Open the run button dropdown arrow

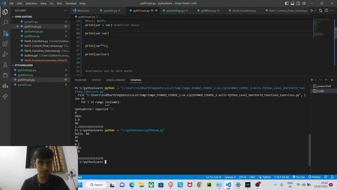point(315,11)
